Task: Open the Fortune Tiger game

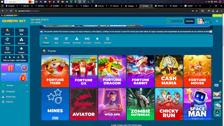Action: (55, 71)
